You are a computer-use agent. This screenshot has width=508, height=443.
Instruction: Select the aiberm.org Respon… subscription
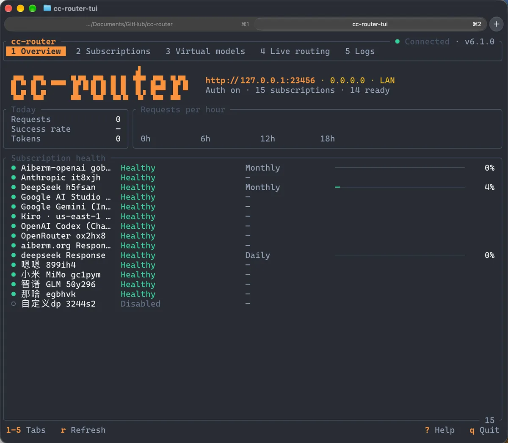(x=253, y=246)
